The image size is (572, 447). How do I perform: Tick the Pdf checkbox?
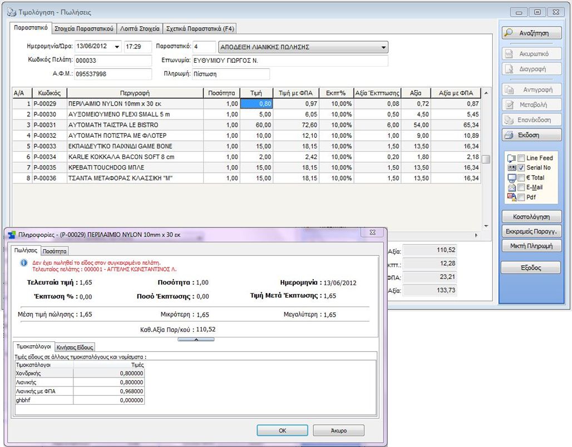[x=521, y=197]
